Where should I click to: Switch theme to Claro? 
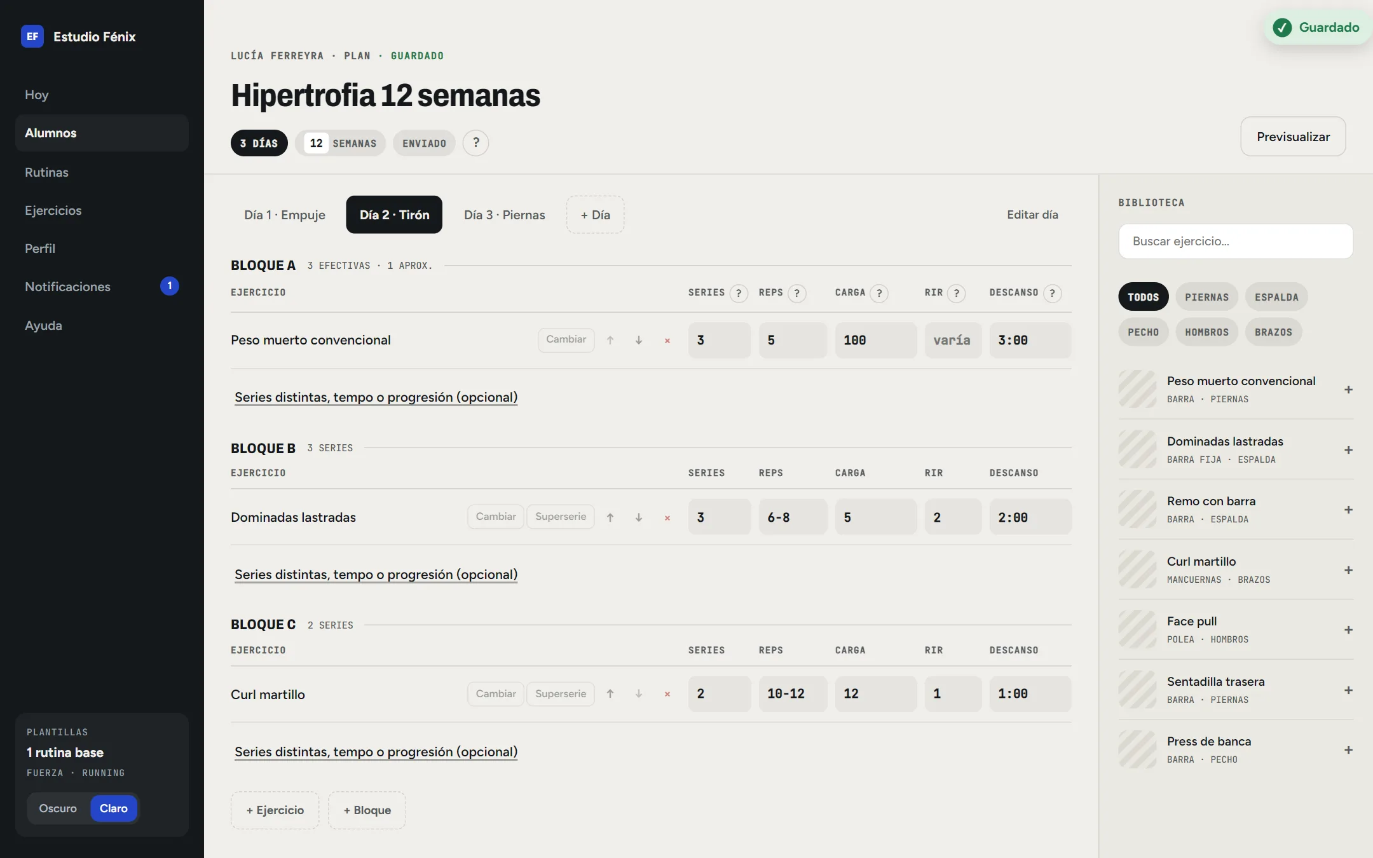pyautogui.click(x=114, y=808)
